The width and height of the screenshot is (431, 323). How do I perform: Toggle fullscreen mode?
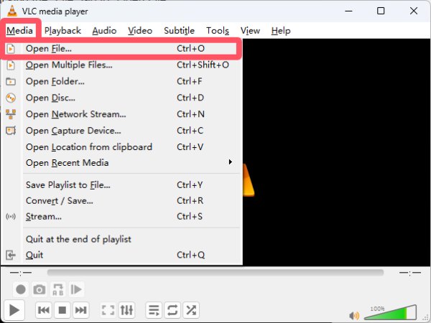[108, 310]
